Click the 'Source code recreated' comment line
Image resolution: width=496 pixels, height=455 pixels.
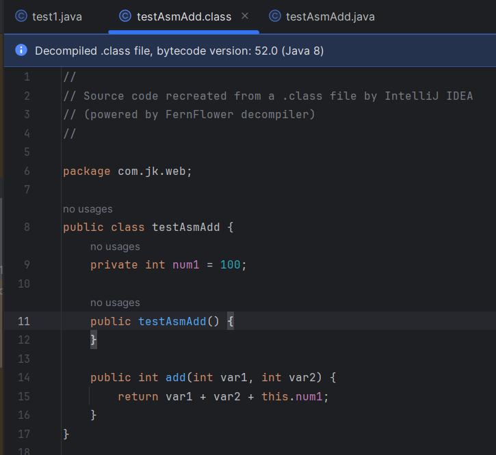[268, 96]
